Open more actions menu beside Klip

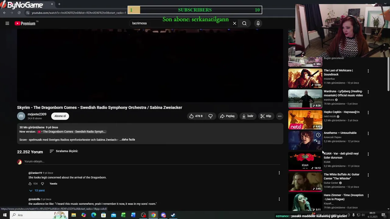[279, 116]
